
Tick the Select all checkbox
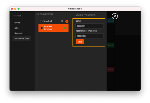(41, 21)
